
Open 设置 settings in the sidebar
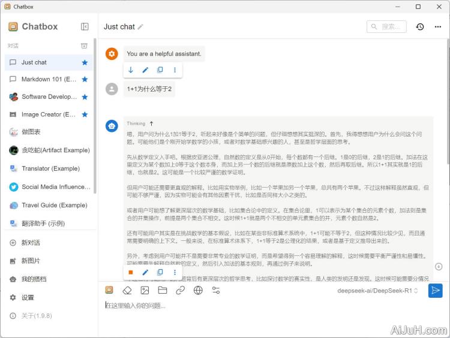point(28,297)
